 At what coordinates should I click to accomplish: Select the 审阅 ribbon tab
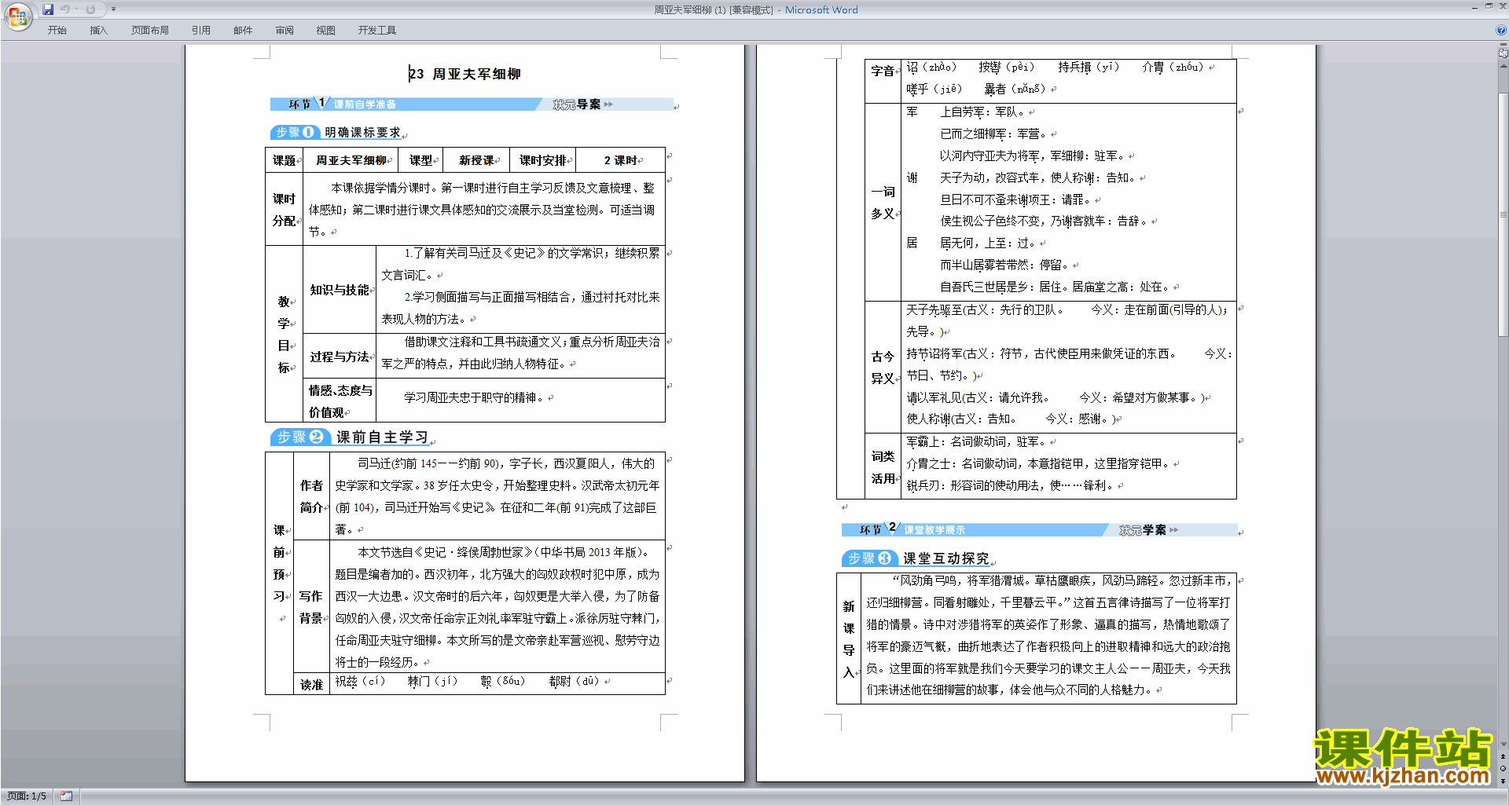(285, 31)
